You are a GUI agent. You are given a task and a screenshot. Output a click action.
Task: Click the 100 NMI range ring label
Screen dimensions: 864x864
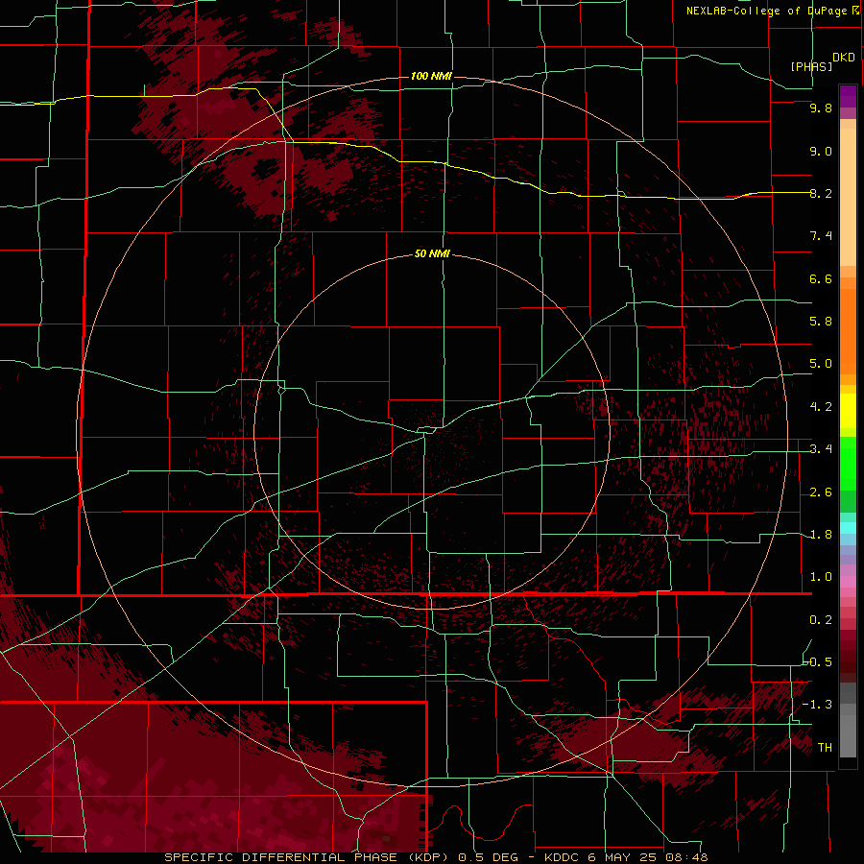point(431,76)
